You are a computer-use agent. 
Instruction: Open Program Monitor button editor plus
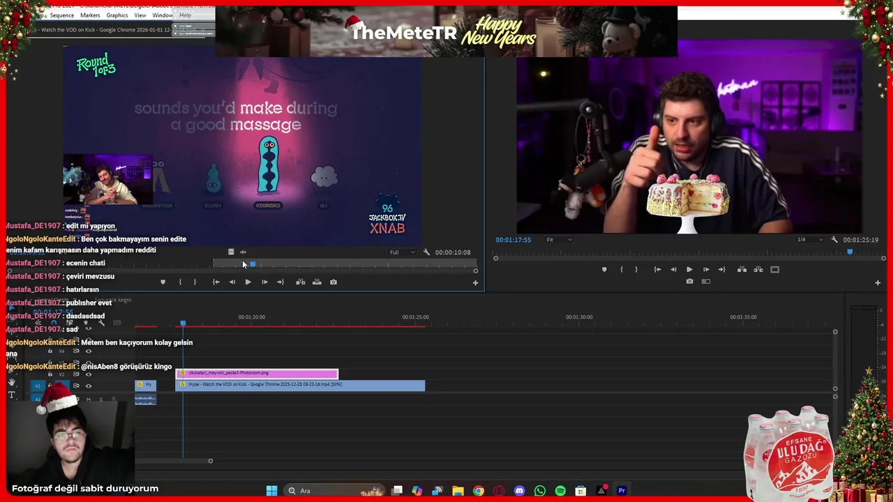coord(878,283)
